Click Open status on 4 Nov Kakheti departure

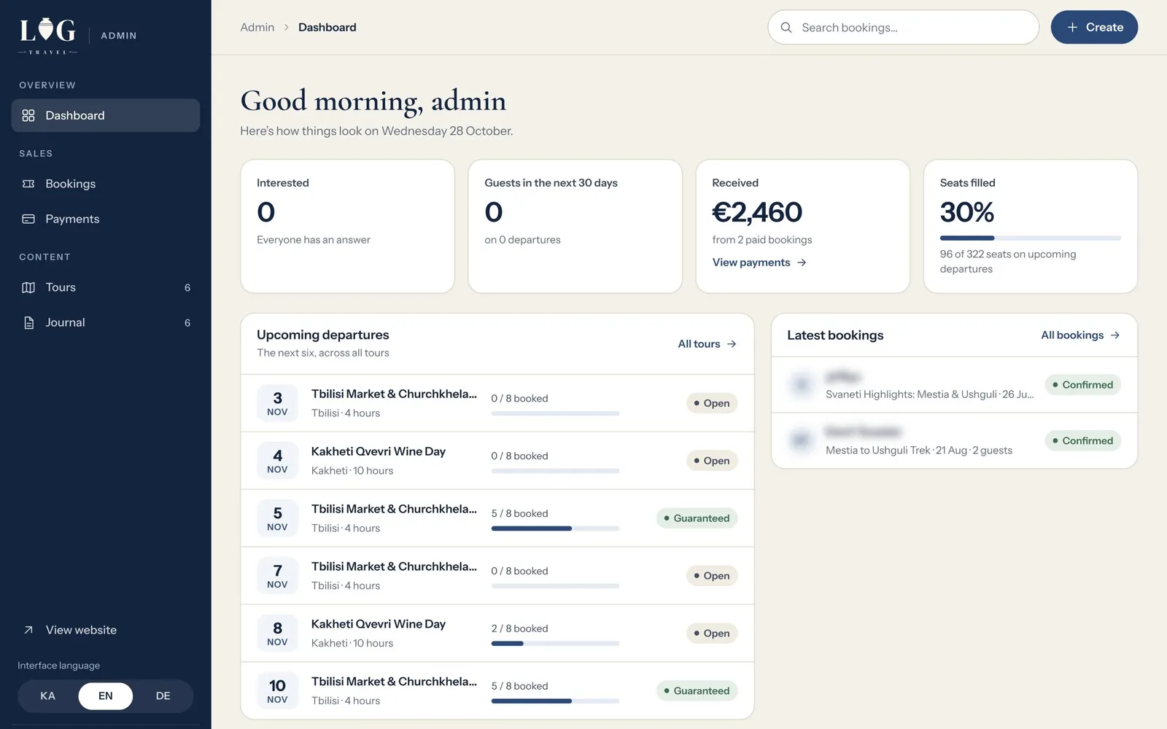coord(712,461)
